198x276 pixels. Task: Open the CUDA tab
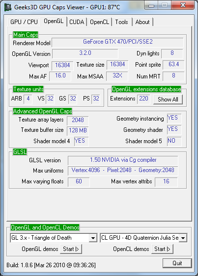[77, 22]
